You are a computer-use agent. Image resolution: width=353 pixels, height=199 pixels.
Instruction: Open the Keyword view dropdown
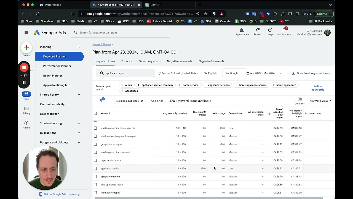coord(320,101)
